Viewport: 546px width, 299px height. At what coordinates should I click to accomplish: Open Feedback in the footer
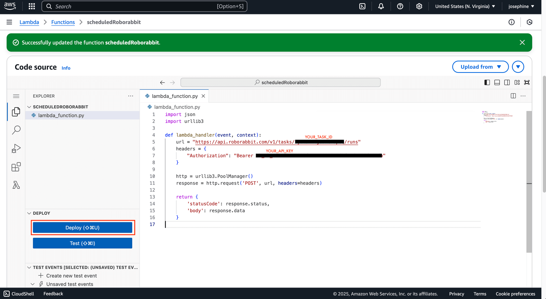[x=53, y=294]
